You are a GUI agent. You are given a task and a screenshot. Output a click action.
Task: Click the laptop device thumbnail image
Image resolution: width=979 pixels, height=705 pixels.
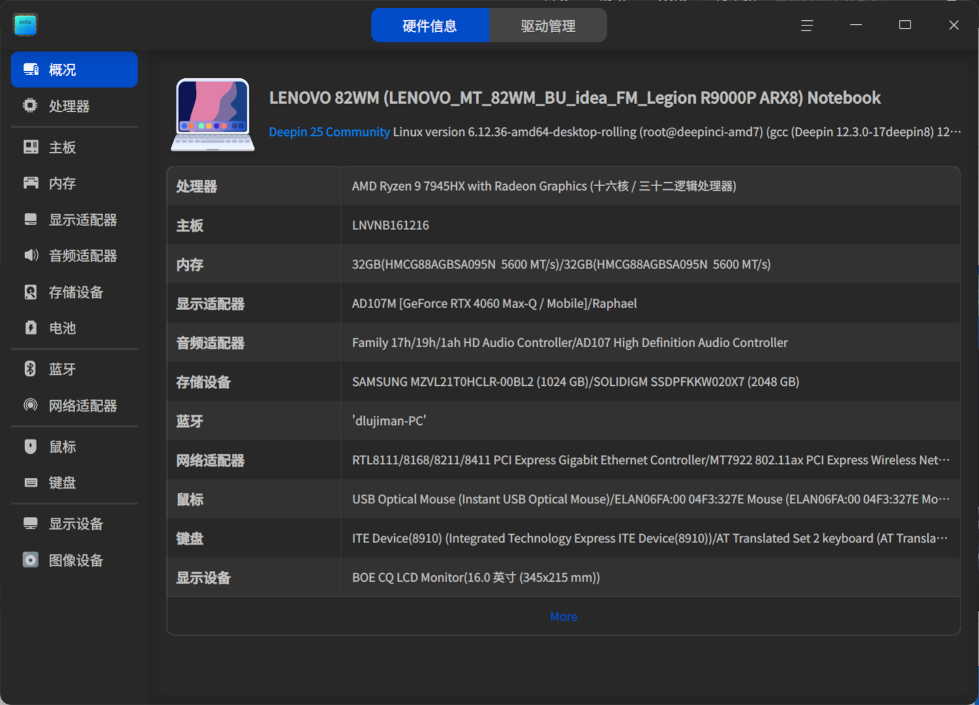point(213,115)
